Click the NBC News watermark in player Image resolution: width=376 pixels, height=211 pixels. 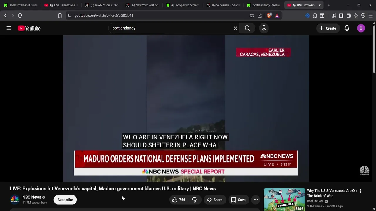click(364, 170)
